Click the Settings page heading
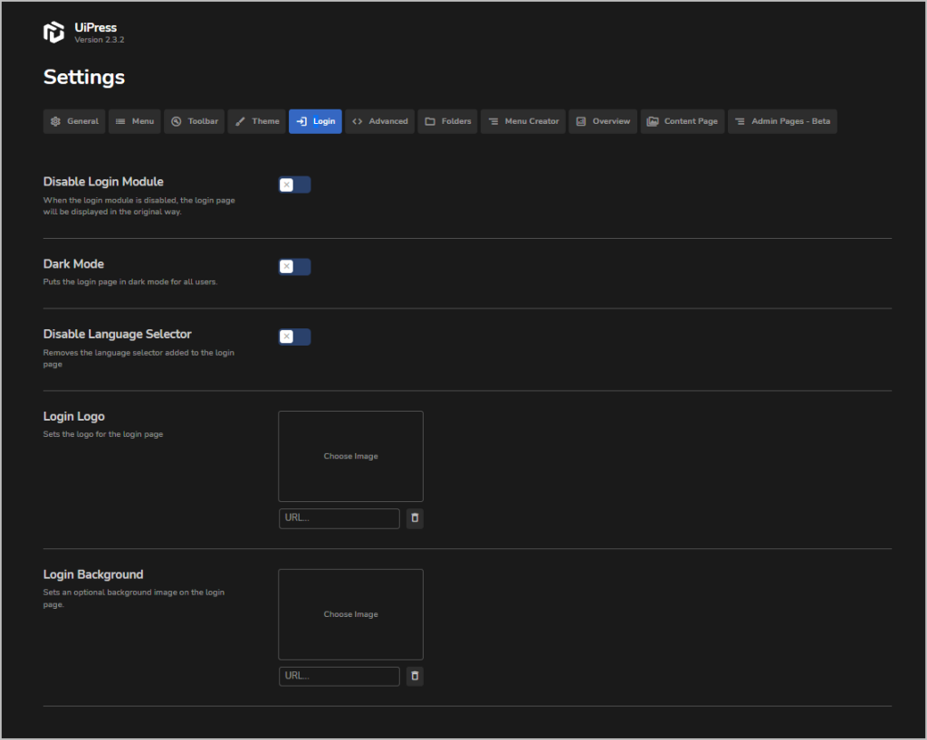 point(84,78)
